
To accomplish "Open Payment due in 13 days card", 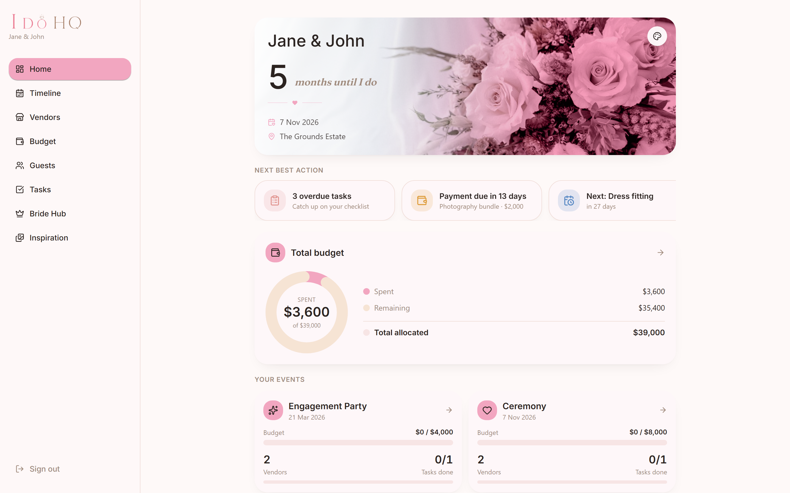I will coord(471,200).
